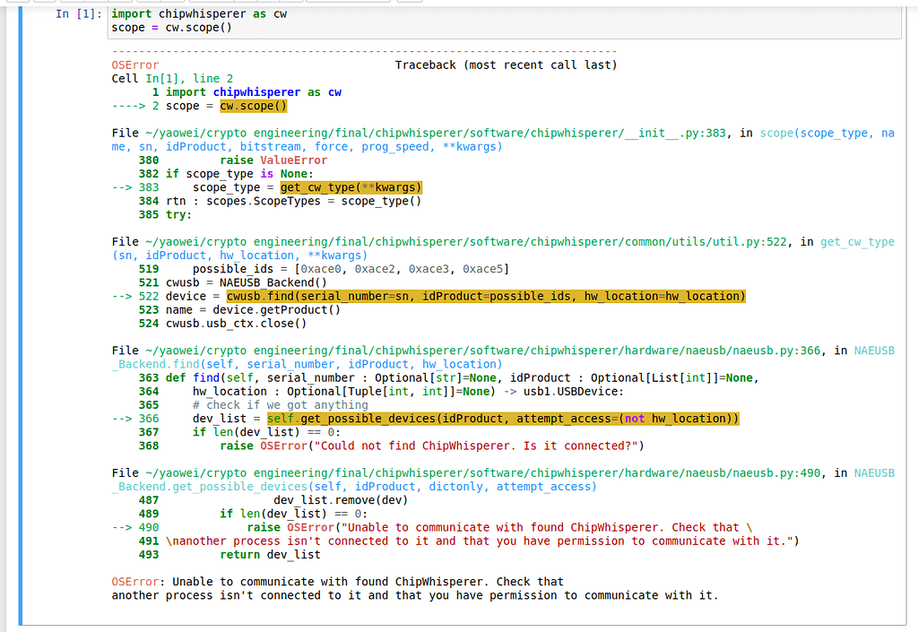This screenshot has width=918, height=632.
Task: Place cursor on "import chipwhisperer as cw" in code cell
Action: [199, 14]
